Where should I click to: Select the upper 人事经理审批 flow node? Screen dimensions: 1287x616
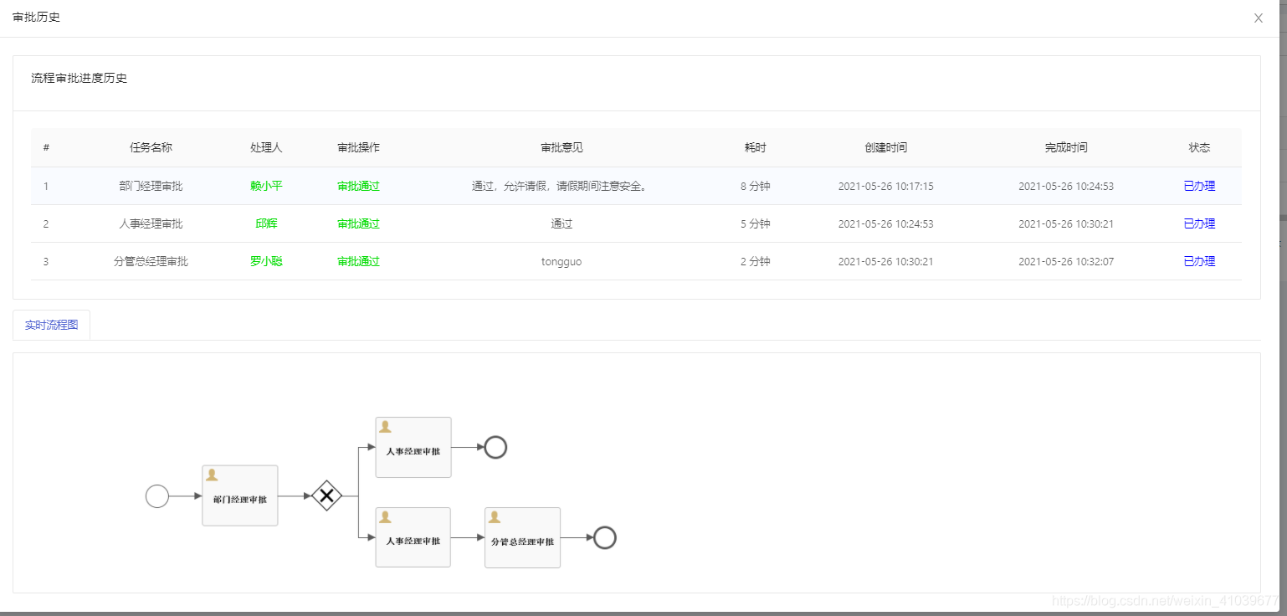click(x=413, y=448)
